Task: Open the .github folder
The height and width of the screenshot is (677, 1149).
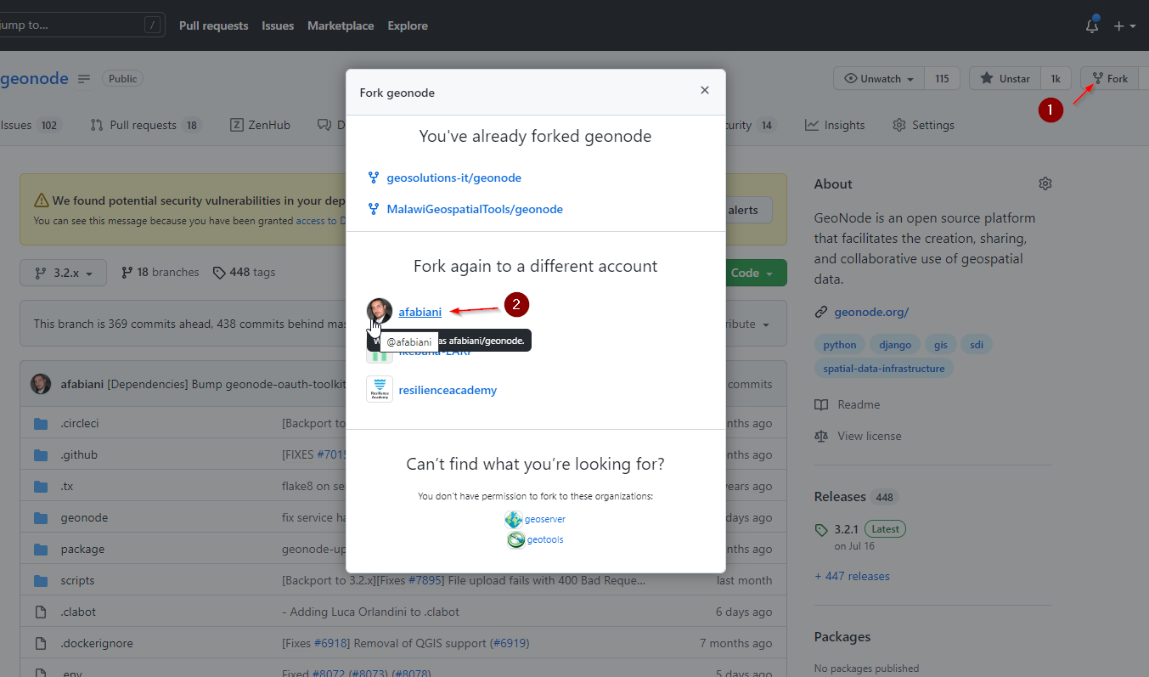Action: (79, 454)
